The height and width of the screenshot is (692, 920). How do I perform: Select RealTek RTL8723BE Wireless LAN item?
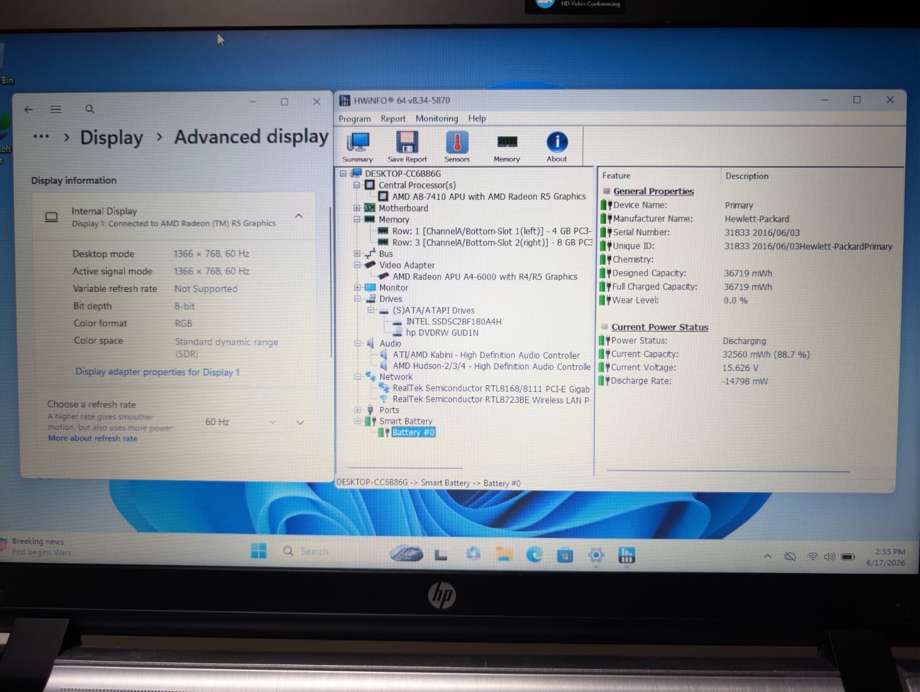491,399
